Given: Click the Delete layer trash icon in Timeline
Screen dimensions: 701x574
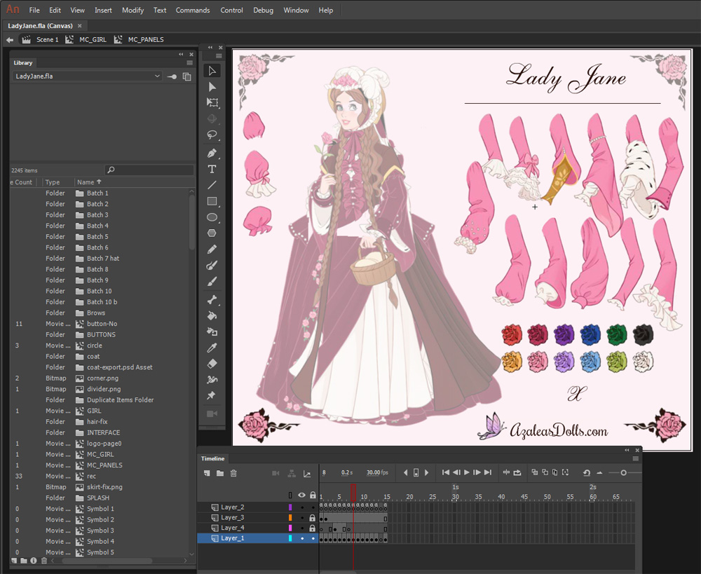Looking at the screenshot, I should tap(233, 473).
